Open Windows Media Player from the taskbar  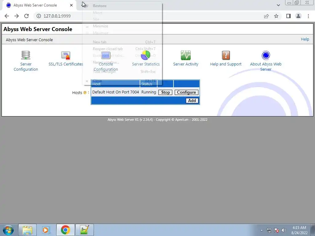[46, 230]
